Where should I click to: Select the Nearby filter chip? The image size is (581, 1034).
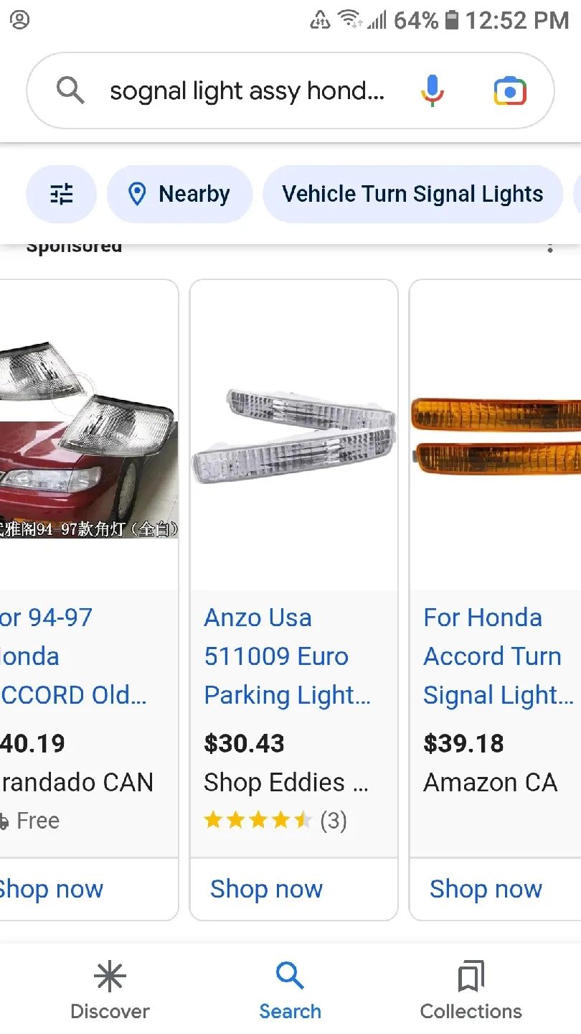(179, 194)
